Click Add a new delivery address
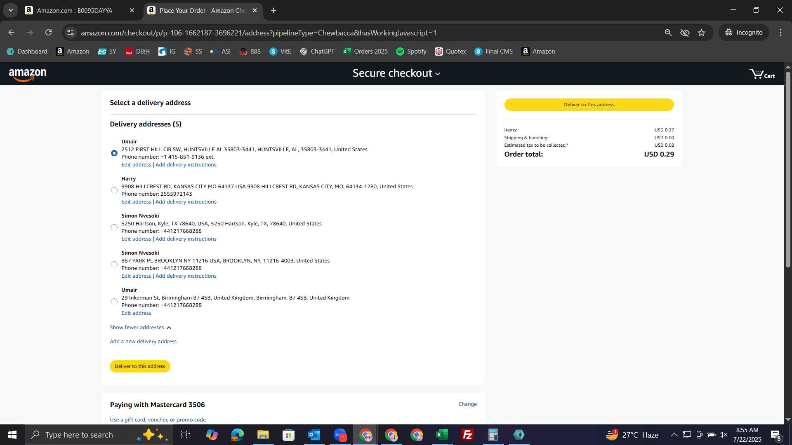 [143, 342]
